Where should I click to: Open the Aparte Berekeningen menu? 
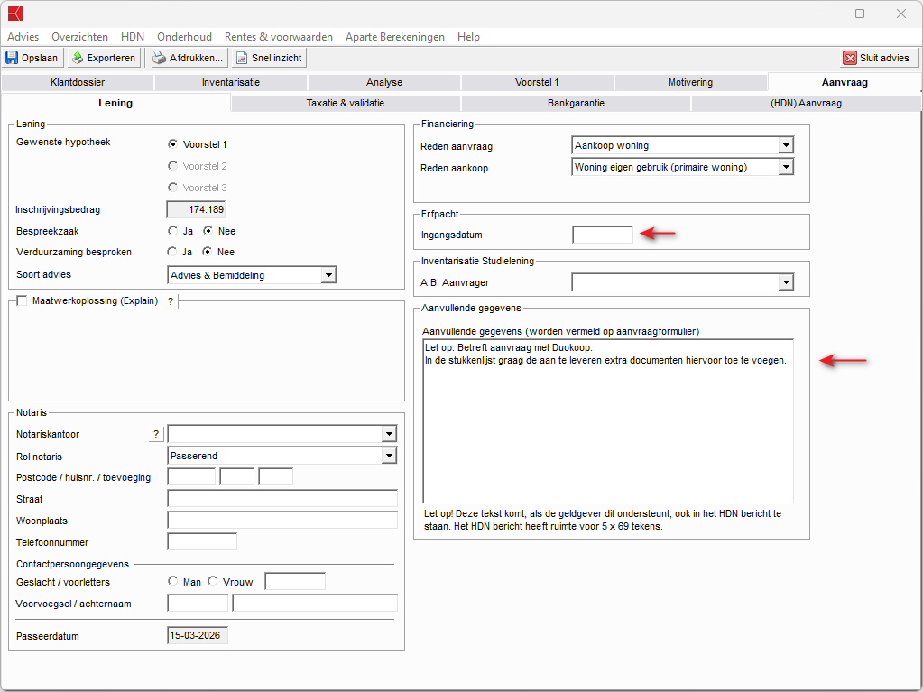tap(395, 36)
